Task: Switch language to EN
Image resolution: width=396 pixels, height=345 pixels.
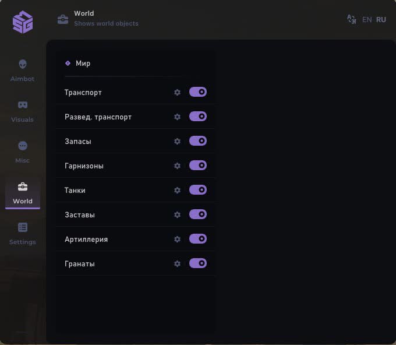Action: [367, 19]
